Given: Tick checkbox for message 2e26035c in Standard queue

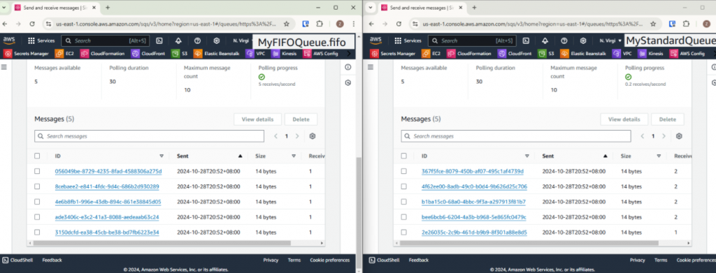Looking at the screenshot, I should (x=403, y=233).
